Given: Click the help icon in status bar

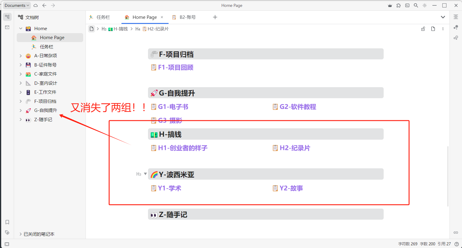Looking at the screenshot, I should (457, 244).
